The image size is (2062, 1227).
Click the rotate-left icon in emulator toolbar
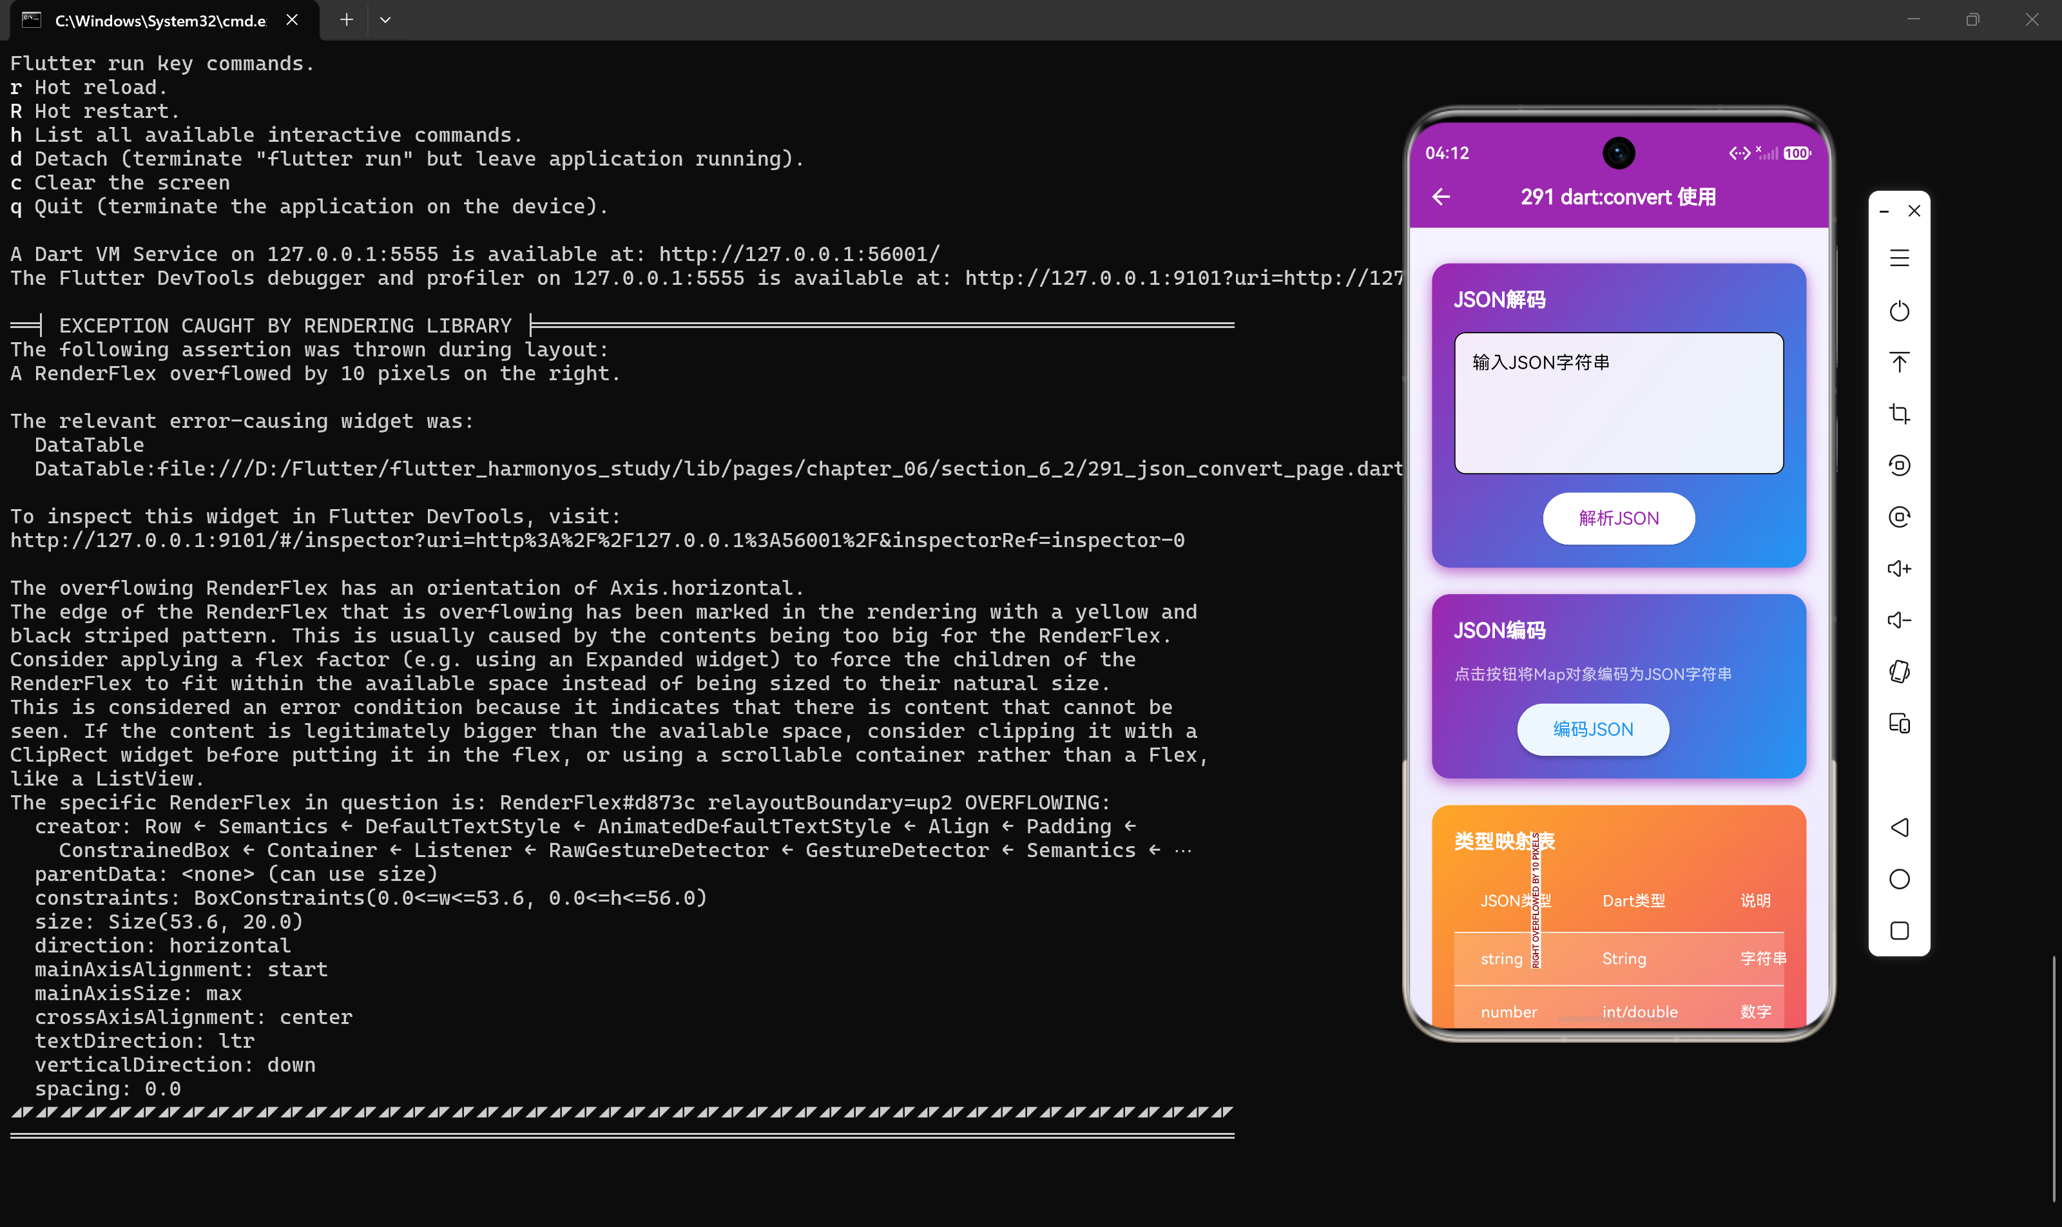click(1899, 465)
